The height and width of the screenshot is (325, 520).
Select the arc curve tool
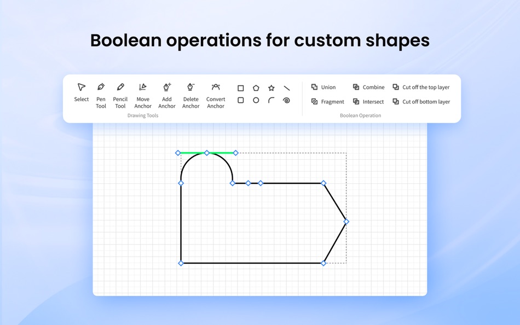click(271, 100)
